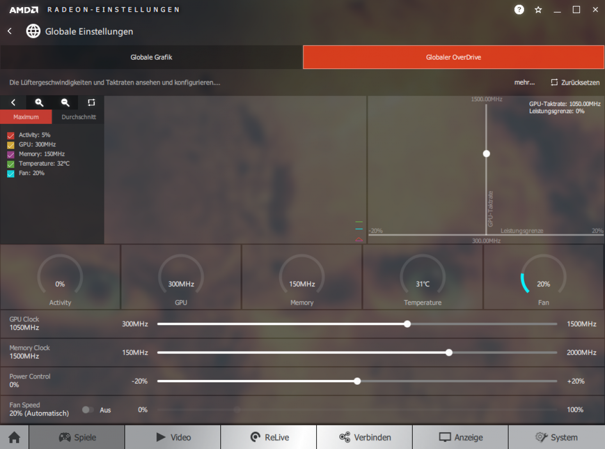The image size is (605, 449).
Task: Open the Spiele section
Action: pyautogui.click(x=77, y=437)
